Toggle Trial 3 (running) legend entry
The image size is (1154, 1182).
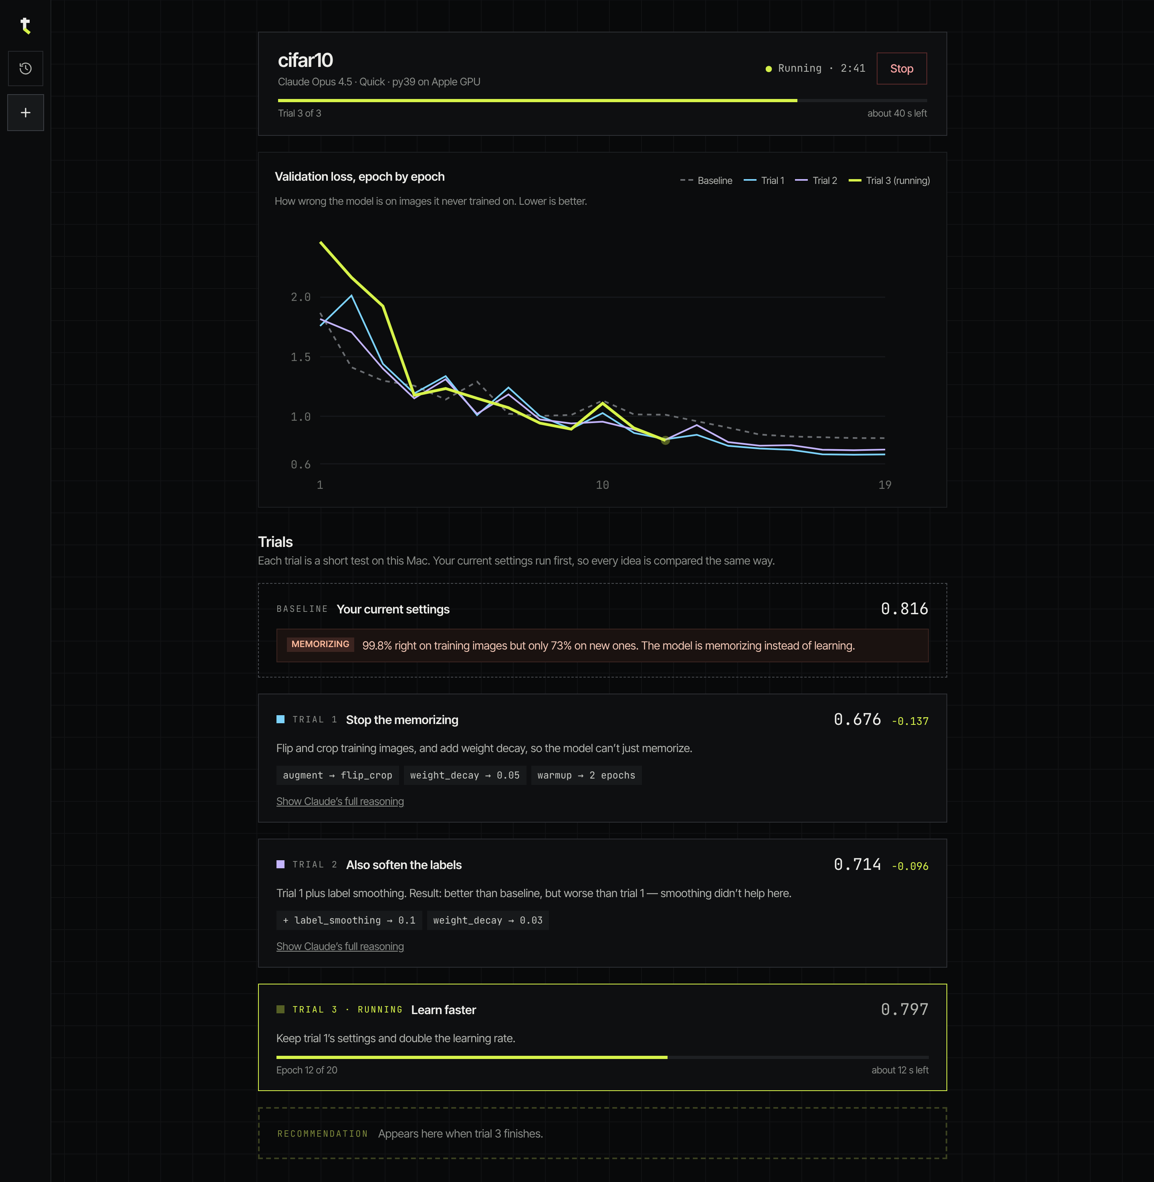pyautogui.click(x=889, y=181)
